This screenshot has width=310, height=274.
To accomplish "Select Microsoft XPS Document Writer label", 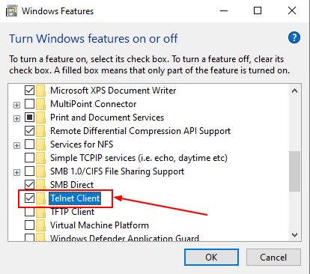I will coord(113,91).
